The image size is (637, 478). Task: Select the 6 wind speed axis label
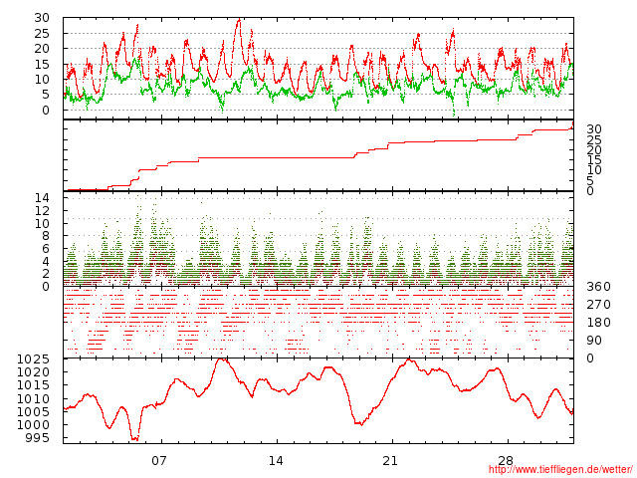[x=46, y=249]
